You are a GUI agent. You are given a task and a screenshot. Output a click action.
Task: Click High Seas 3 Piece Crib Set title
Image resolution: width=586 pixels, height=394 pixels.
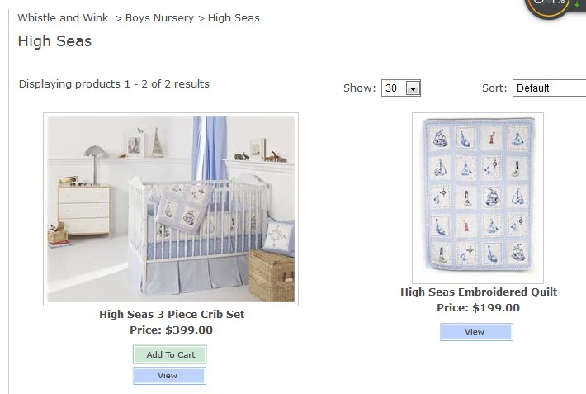click(x=172, y=314)
